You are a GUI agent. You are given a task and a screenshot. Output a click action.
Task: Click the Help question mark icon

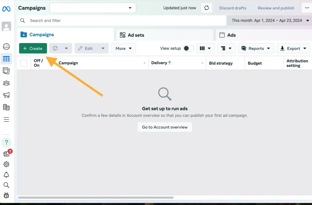6,142
